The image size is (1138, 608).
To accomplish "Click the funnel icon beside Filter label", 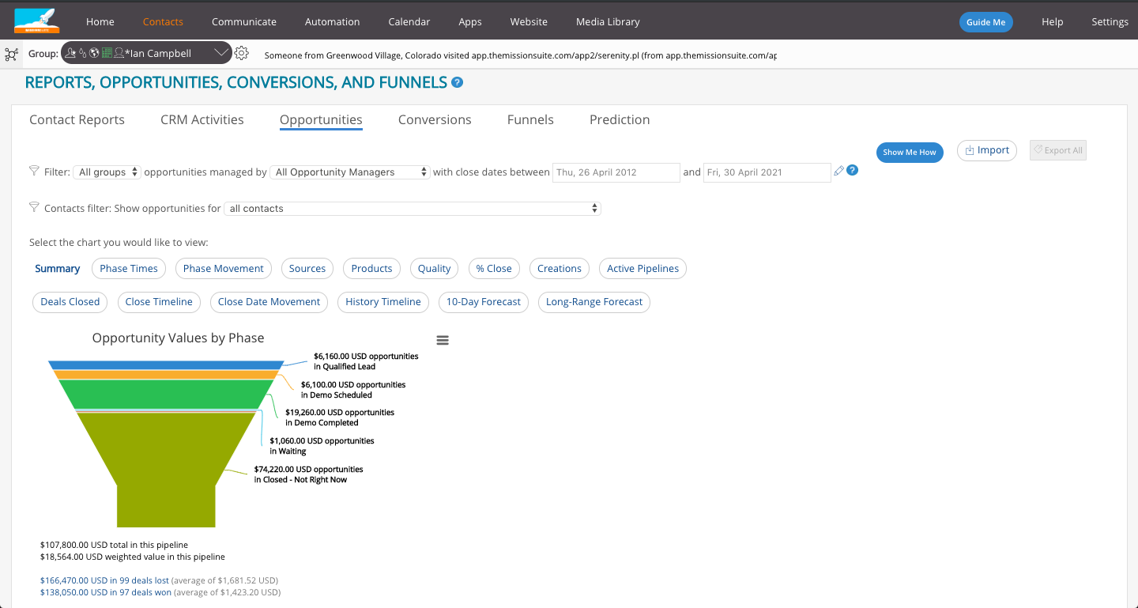I will coord(34,171).
